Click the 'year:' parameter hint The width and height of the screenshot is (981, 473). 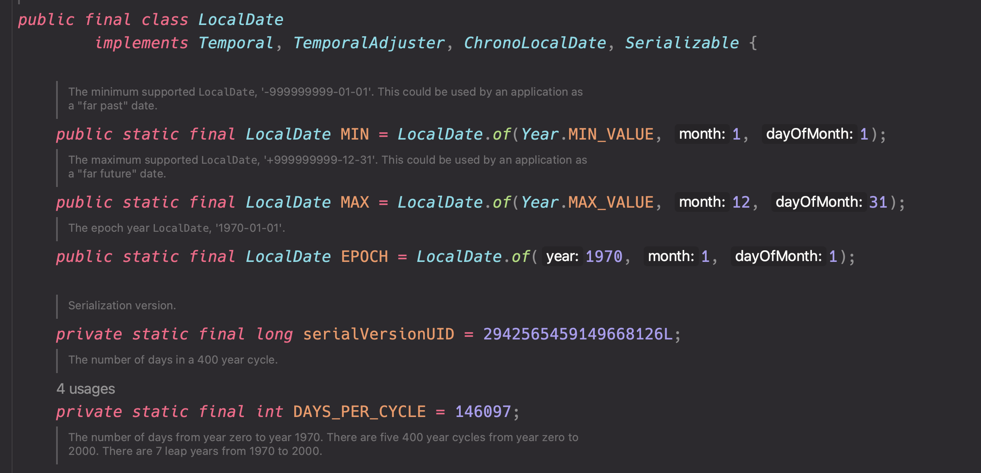pos(562,257)
